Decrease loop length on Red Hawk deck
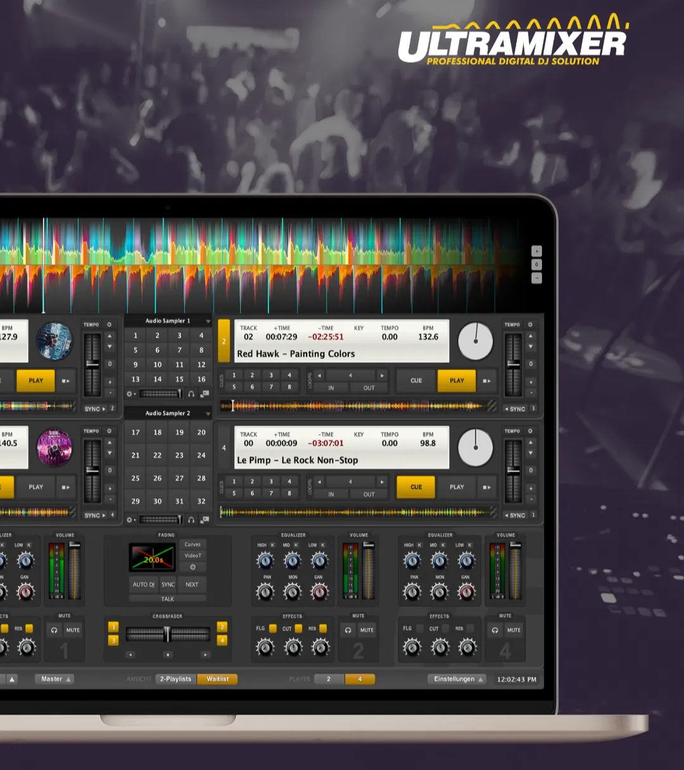This screenshot has width=684, height=770. 319,375
